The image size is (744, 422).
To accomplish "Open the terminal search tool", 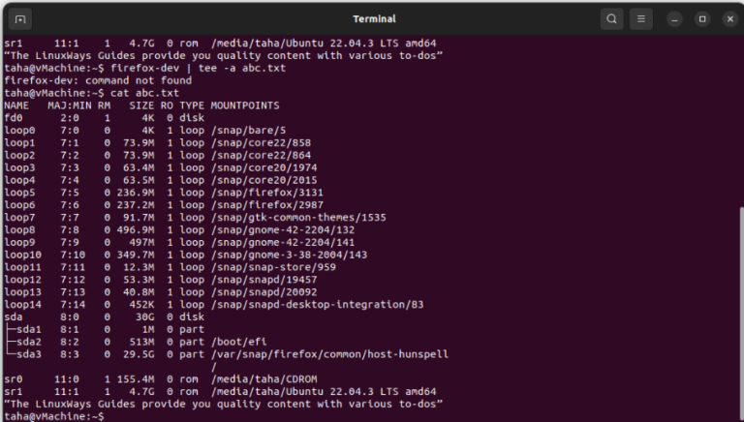I will click(x=611, y=19).
